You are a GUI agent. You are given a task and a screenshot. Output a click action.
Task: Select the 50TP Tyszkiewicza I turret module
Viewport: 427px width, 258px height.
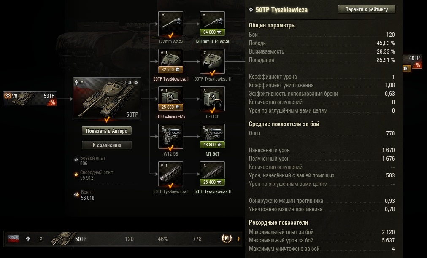click(170, 62)
